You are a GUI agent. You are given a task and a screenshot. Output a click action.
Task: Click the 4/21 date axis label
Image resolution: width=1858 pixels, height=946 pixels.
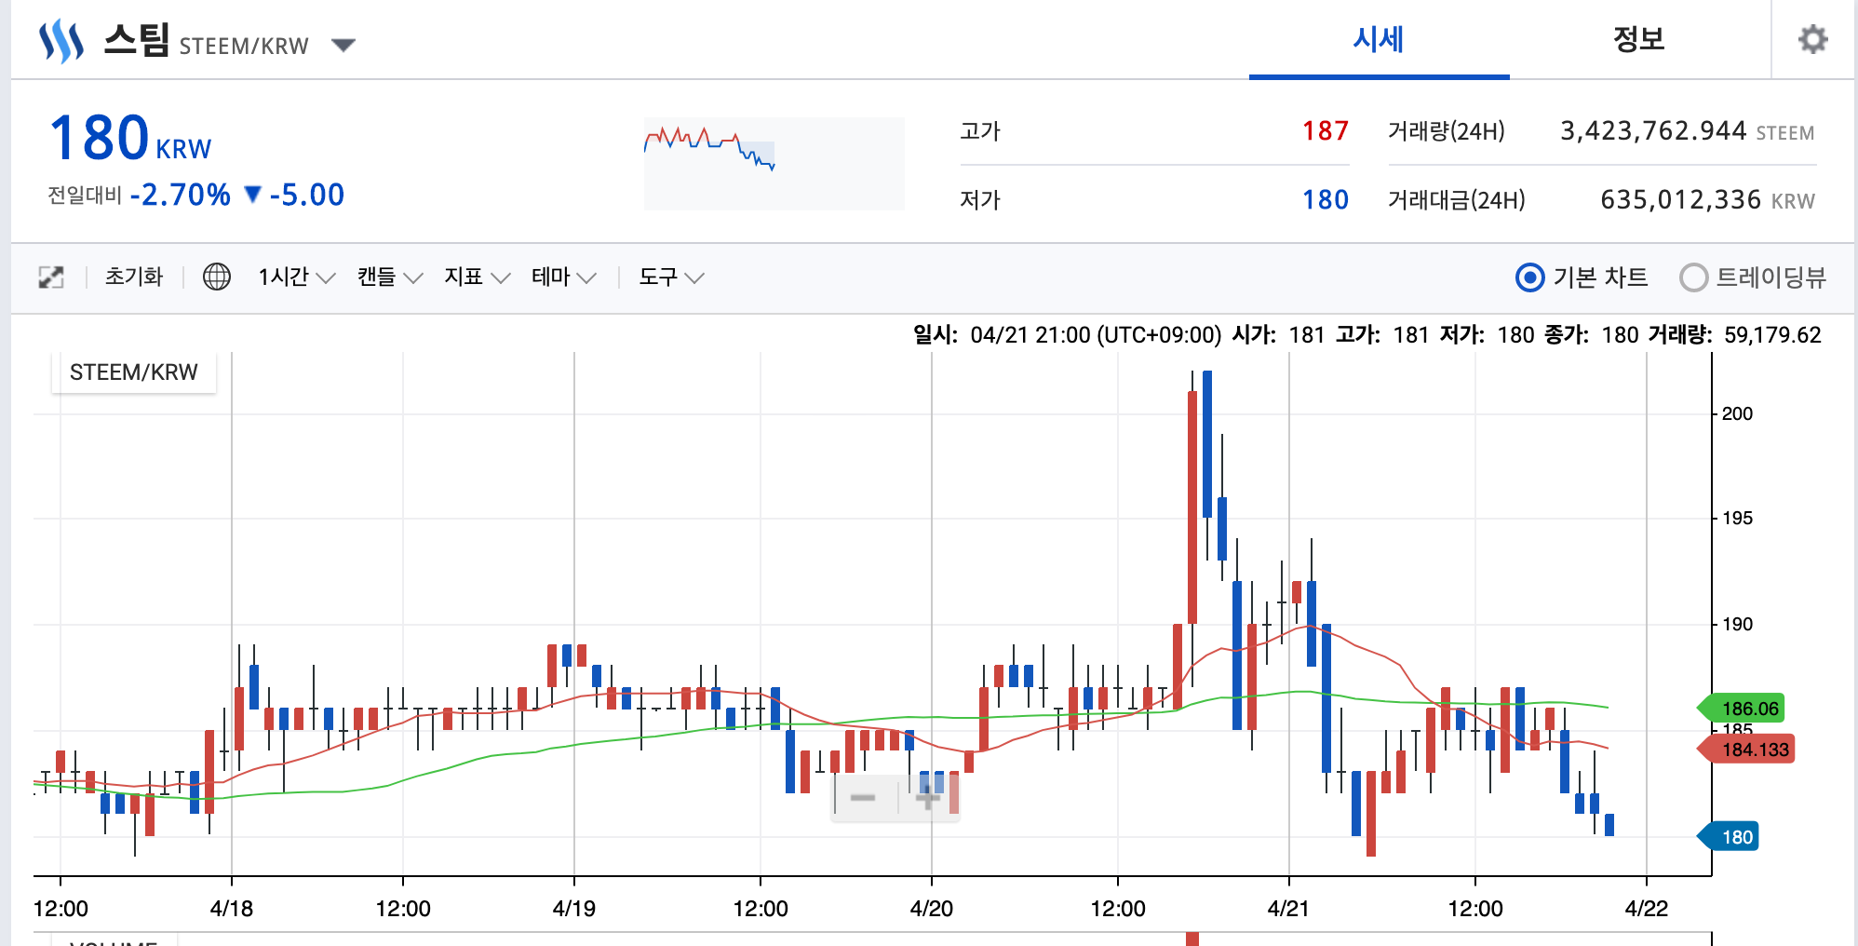[x=1288, y=909]
